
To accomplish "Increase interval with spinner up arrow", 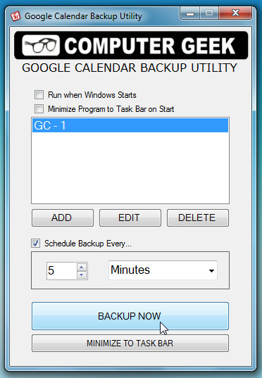I will click(82, 267).
